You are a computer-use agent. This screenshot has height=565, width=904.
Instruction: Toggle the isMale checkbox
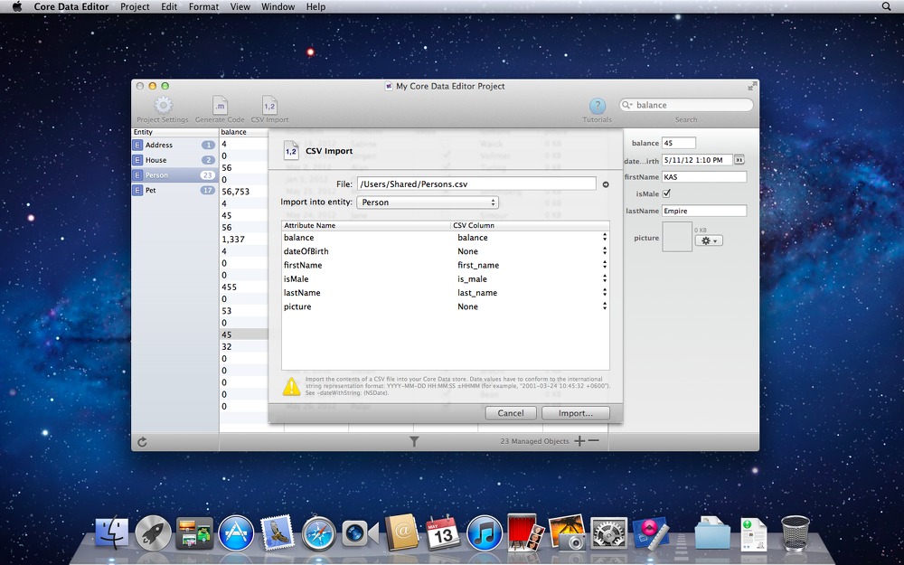(x=666, y=193)
